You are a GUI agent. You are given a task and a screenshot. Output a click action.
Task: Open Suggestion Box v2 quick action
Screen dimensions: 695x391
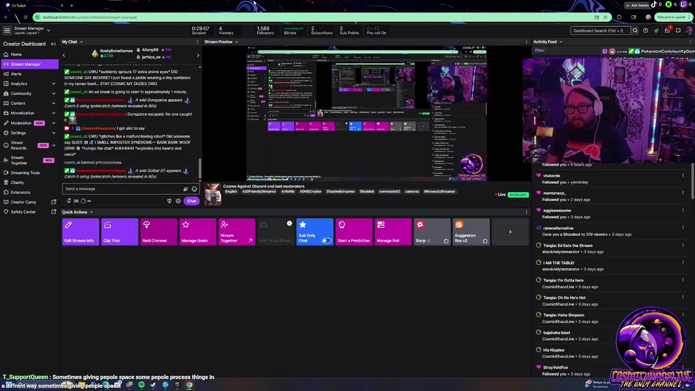pos(471,232)
